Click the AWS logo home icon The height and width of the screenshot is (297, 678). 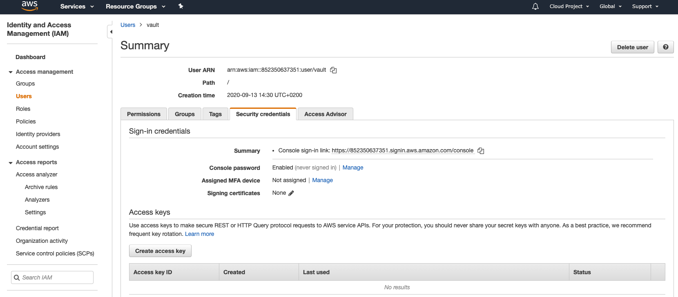point(30,6)
